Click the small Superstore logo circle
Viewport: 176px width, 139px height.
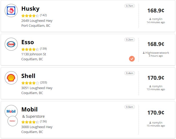tap(12, 121)
